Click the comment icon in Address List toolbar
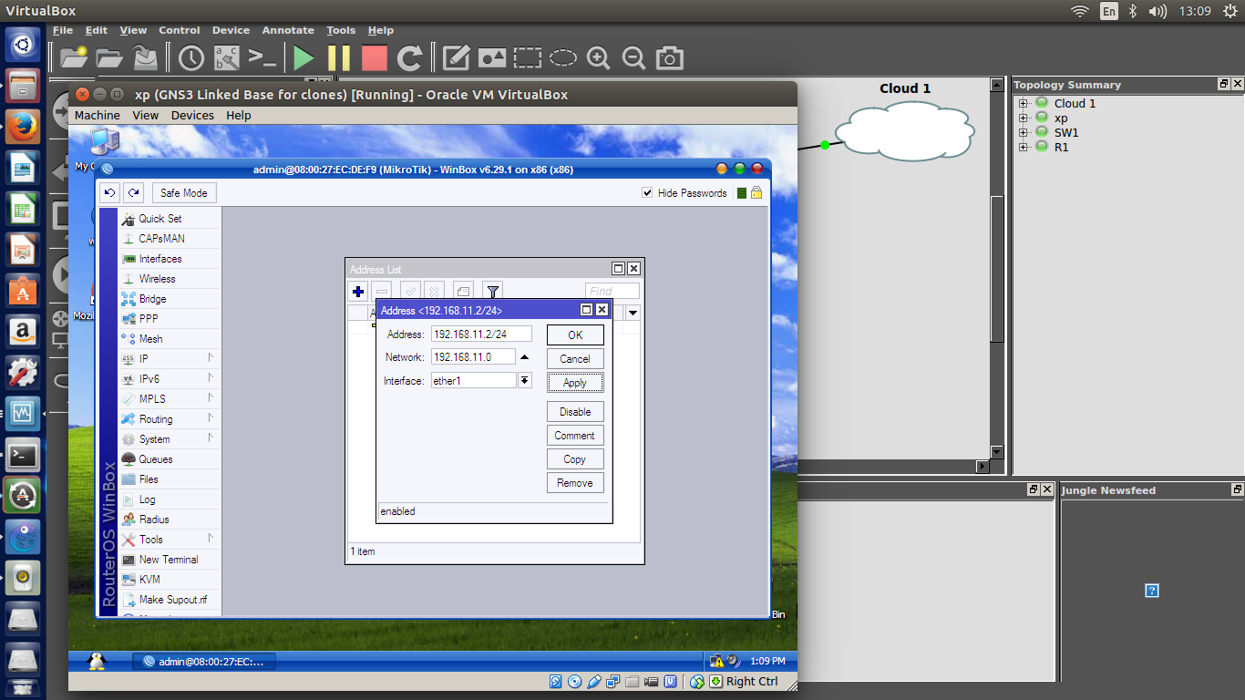1245x700 pixels. [463, 292]
